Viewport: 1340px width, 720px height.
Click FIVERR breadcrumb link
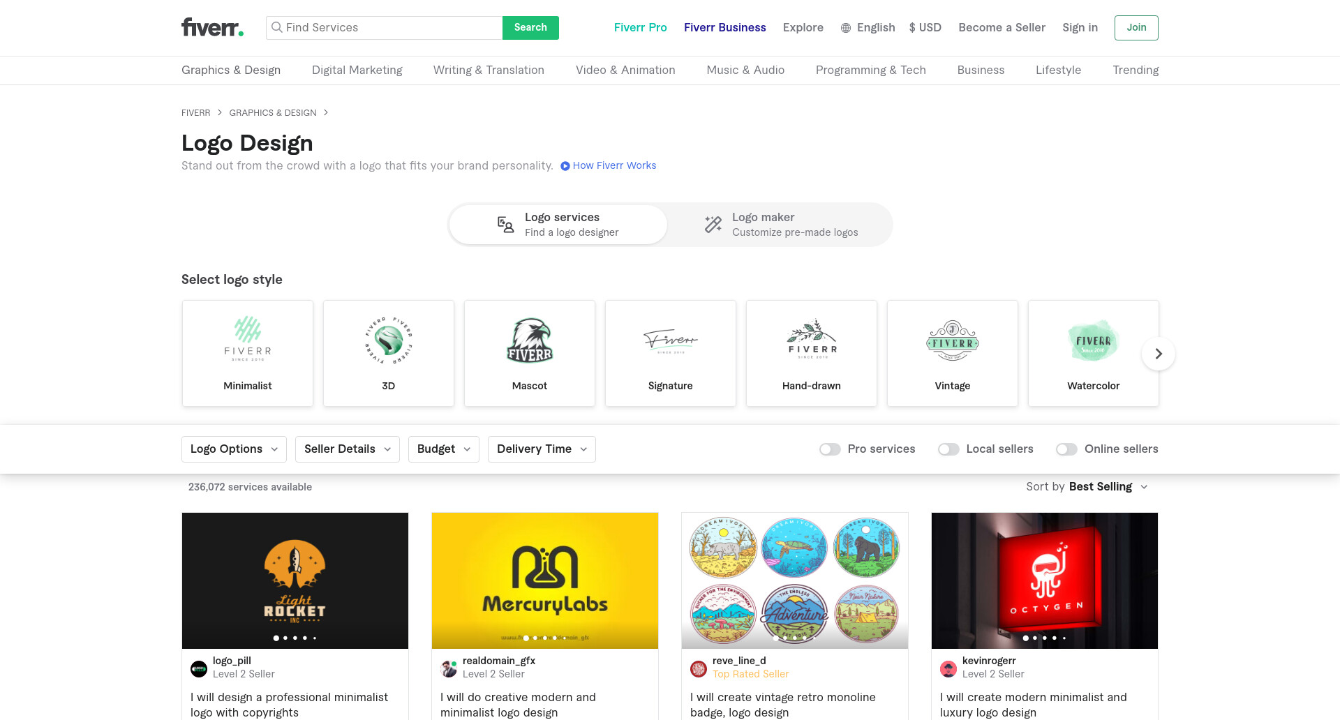point(195,112)
